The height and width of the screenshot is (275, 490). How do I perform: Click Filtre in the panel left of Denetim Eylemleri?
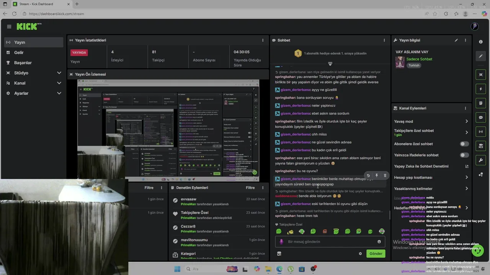149,188
